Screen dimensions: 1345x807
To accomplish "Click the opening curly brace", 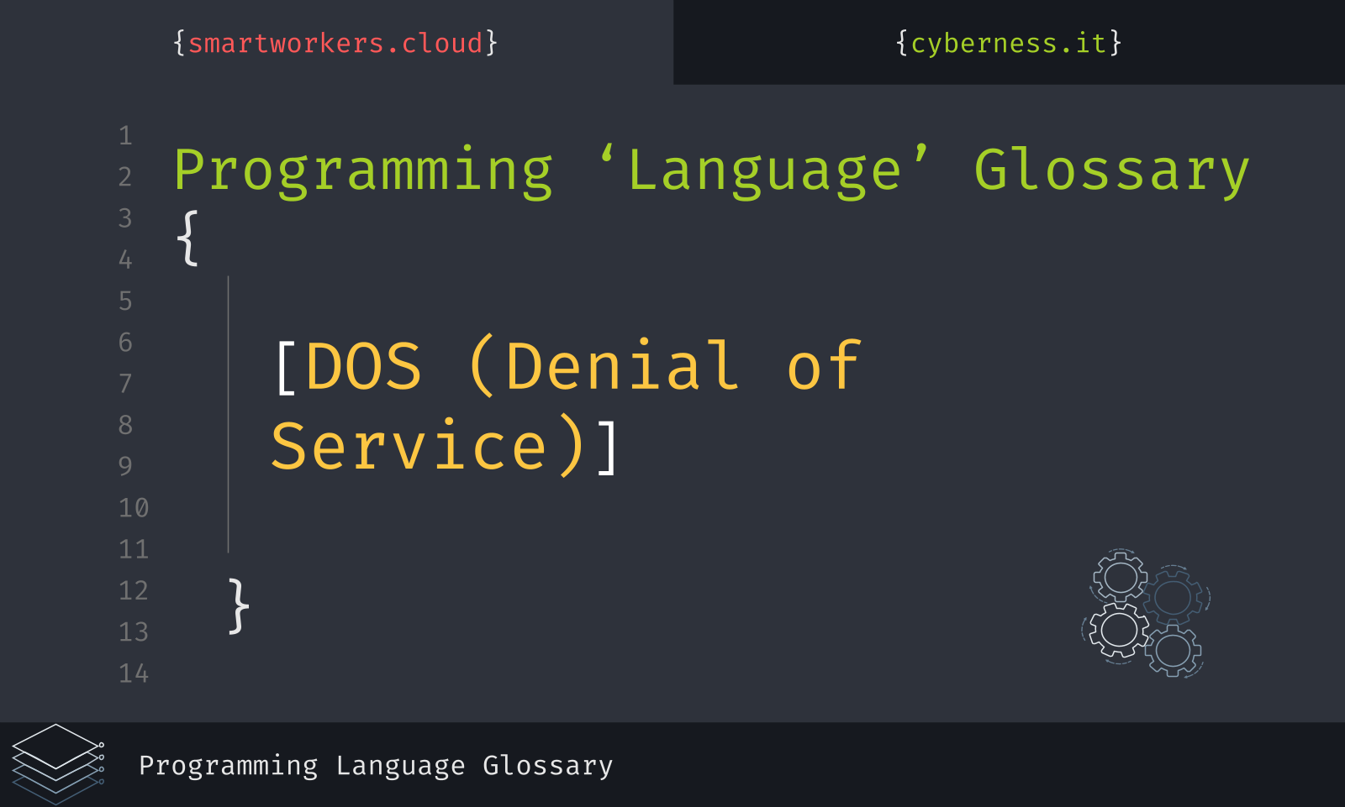I will pyautogui.click(x=188, y=238).
